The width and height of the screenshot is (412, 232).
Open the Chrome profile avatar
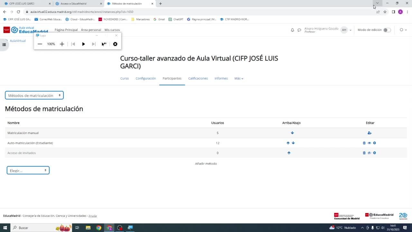(x=400, y=12)
